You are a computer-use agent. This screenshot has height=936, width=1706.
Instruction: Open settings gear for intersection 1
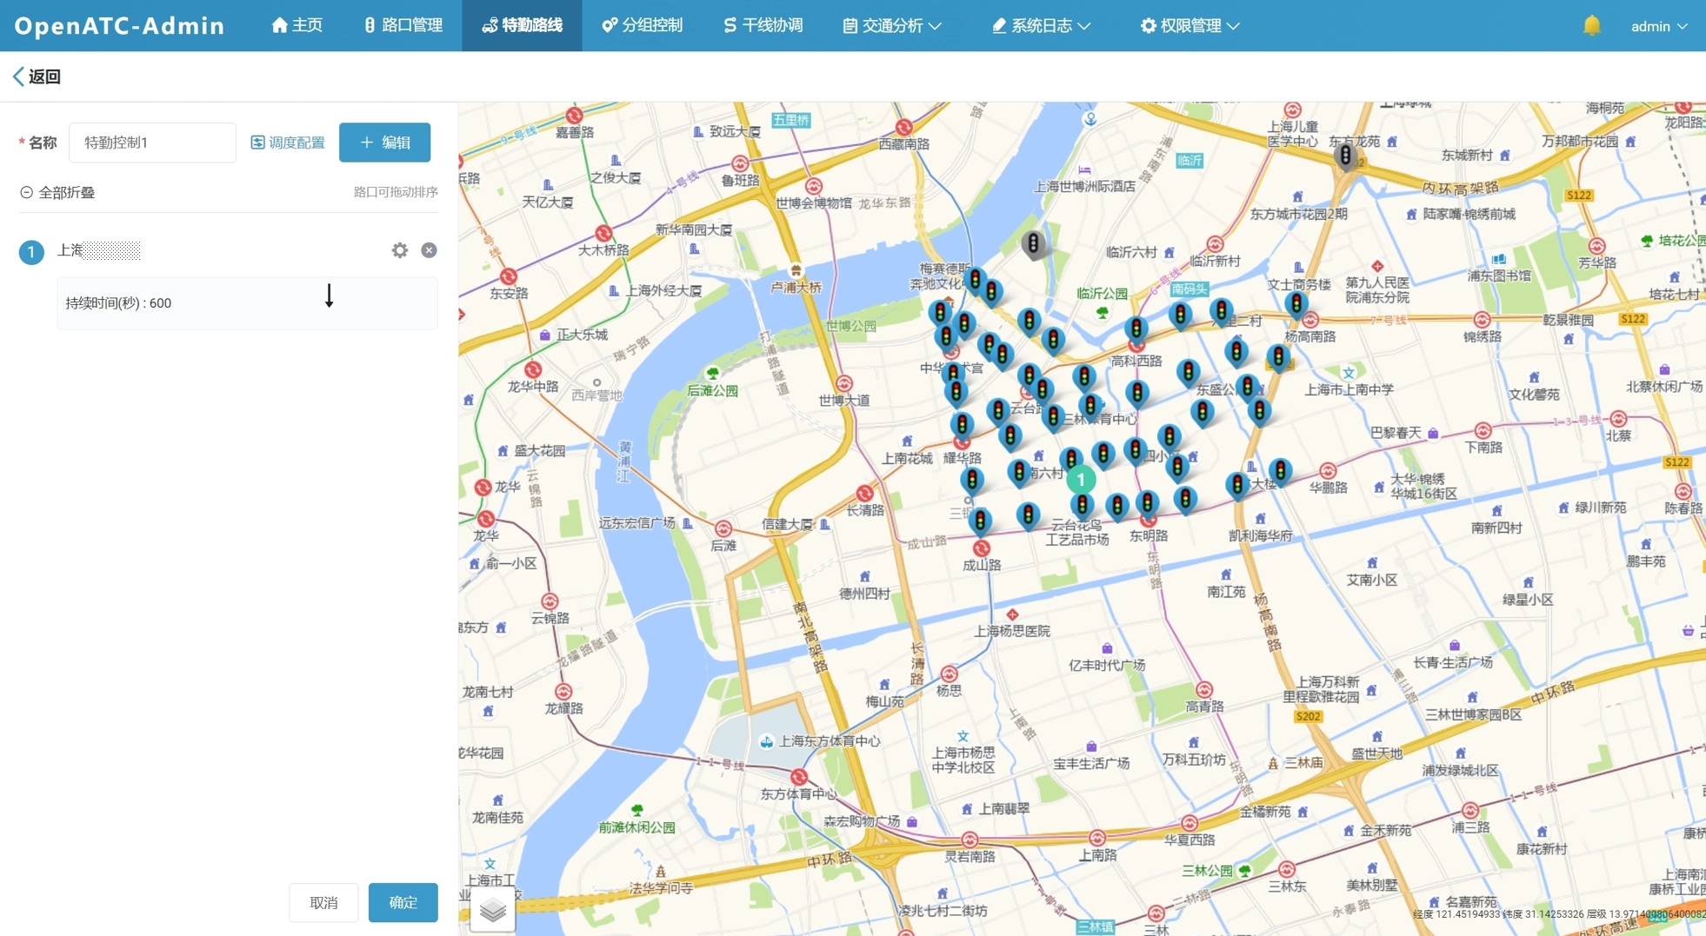coord(399,250)
